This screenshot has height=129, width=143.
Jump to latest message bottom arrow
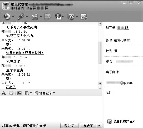pyautogui.click(x=100, y=87)
